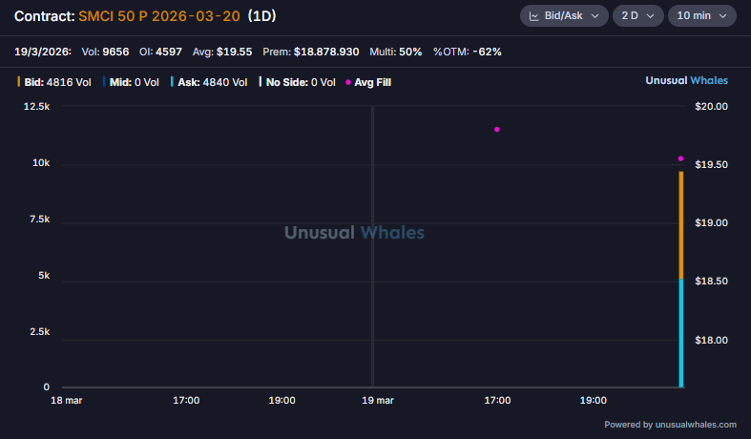This screenshot has width=751, height=439.
Task: Click the 19/3/2026 date label
Action: (x=43, y=52)
